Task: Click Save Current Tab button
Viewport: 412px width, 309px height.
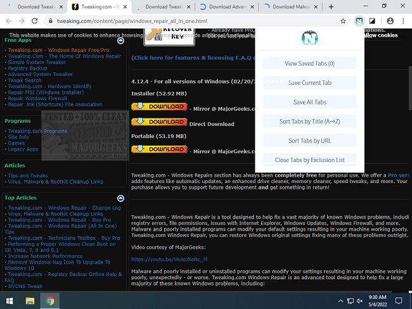Action: click(x=309, y=83)
